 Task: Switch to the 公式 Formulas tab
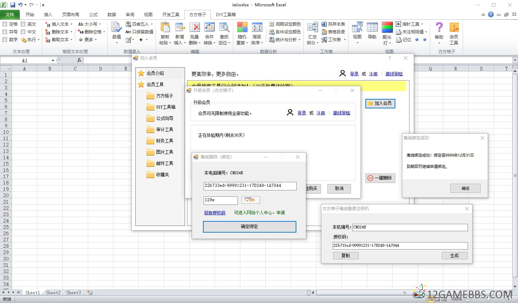(93, 14)
